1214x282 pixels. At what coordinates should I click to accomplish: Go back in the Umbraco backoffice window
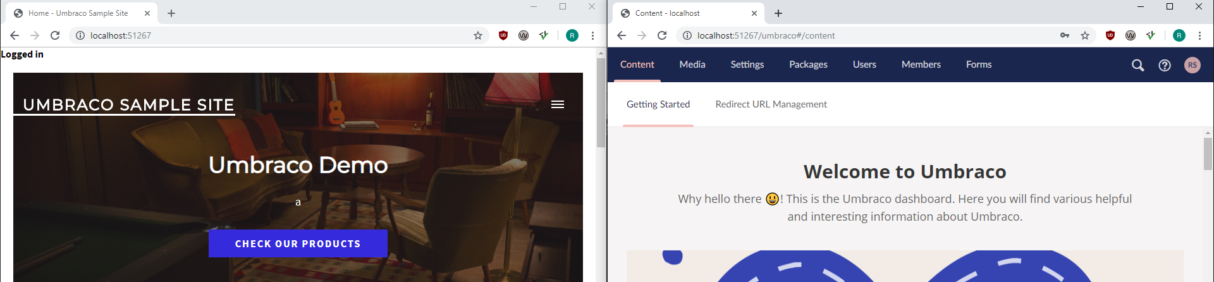[622, 35]
